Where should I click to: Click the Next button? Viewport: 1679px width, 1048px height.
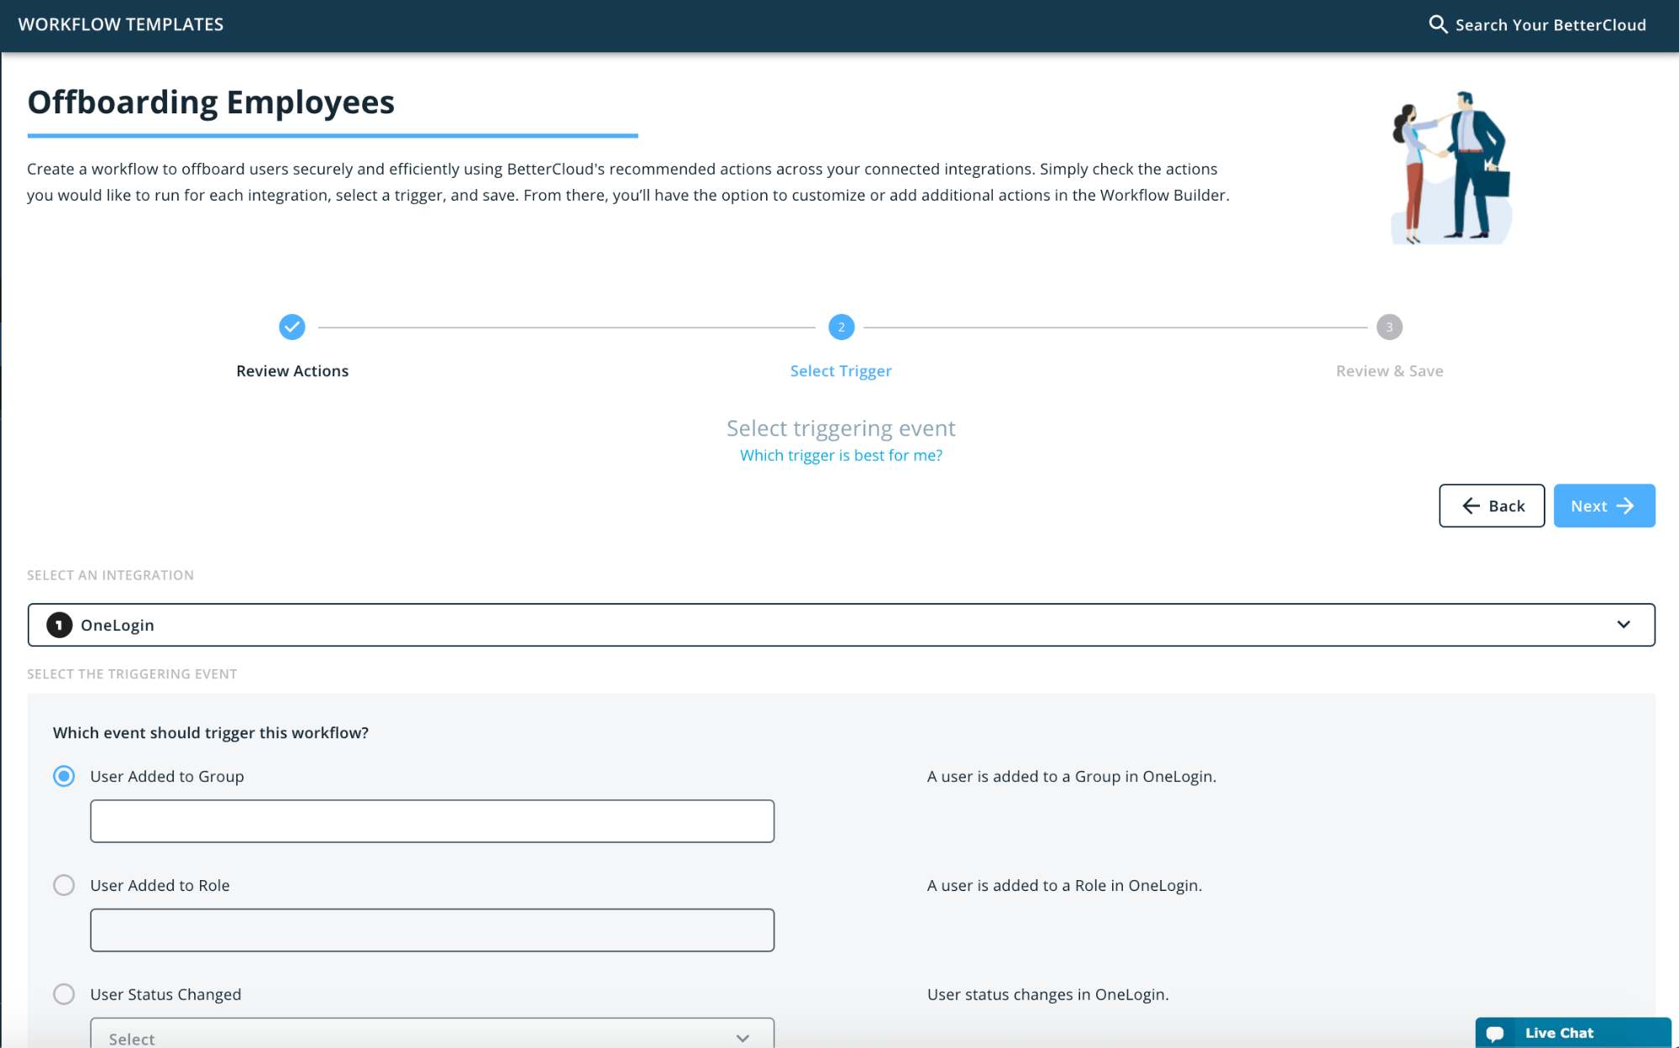(1604, 506)
